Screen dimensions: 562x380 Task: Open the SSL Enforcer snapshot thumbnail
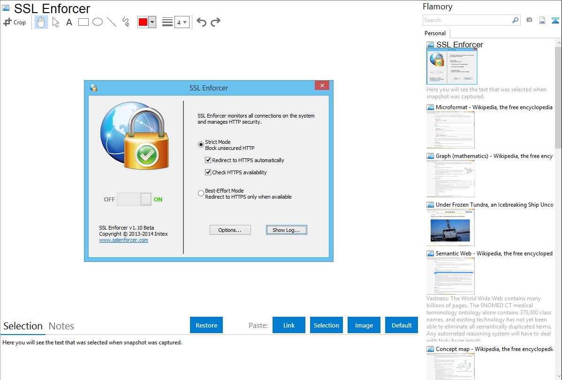[452, 67]
